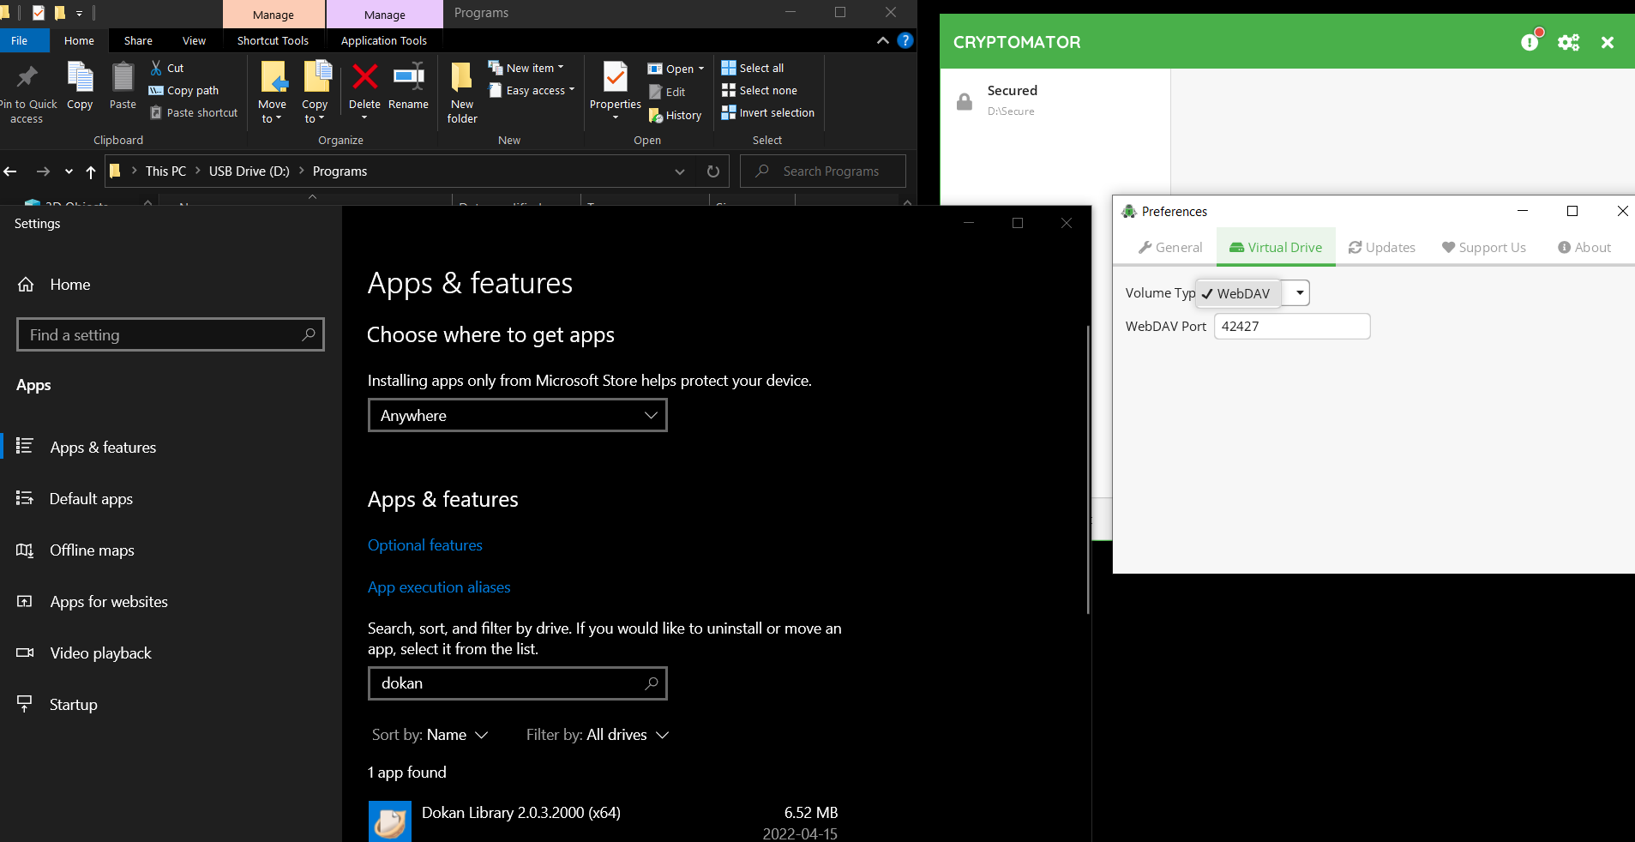
Task: Click History in the Open group
Action: [675, 115]
